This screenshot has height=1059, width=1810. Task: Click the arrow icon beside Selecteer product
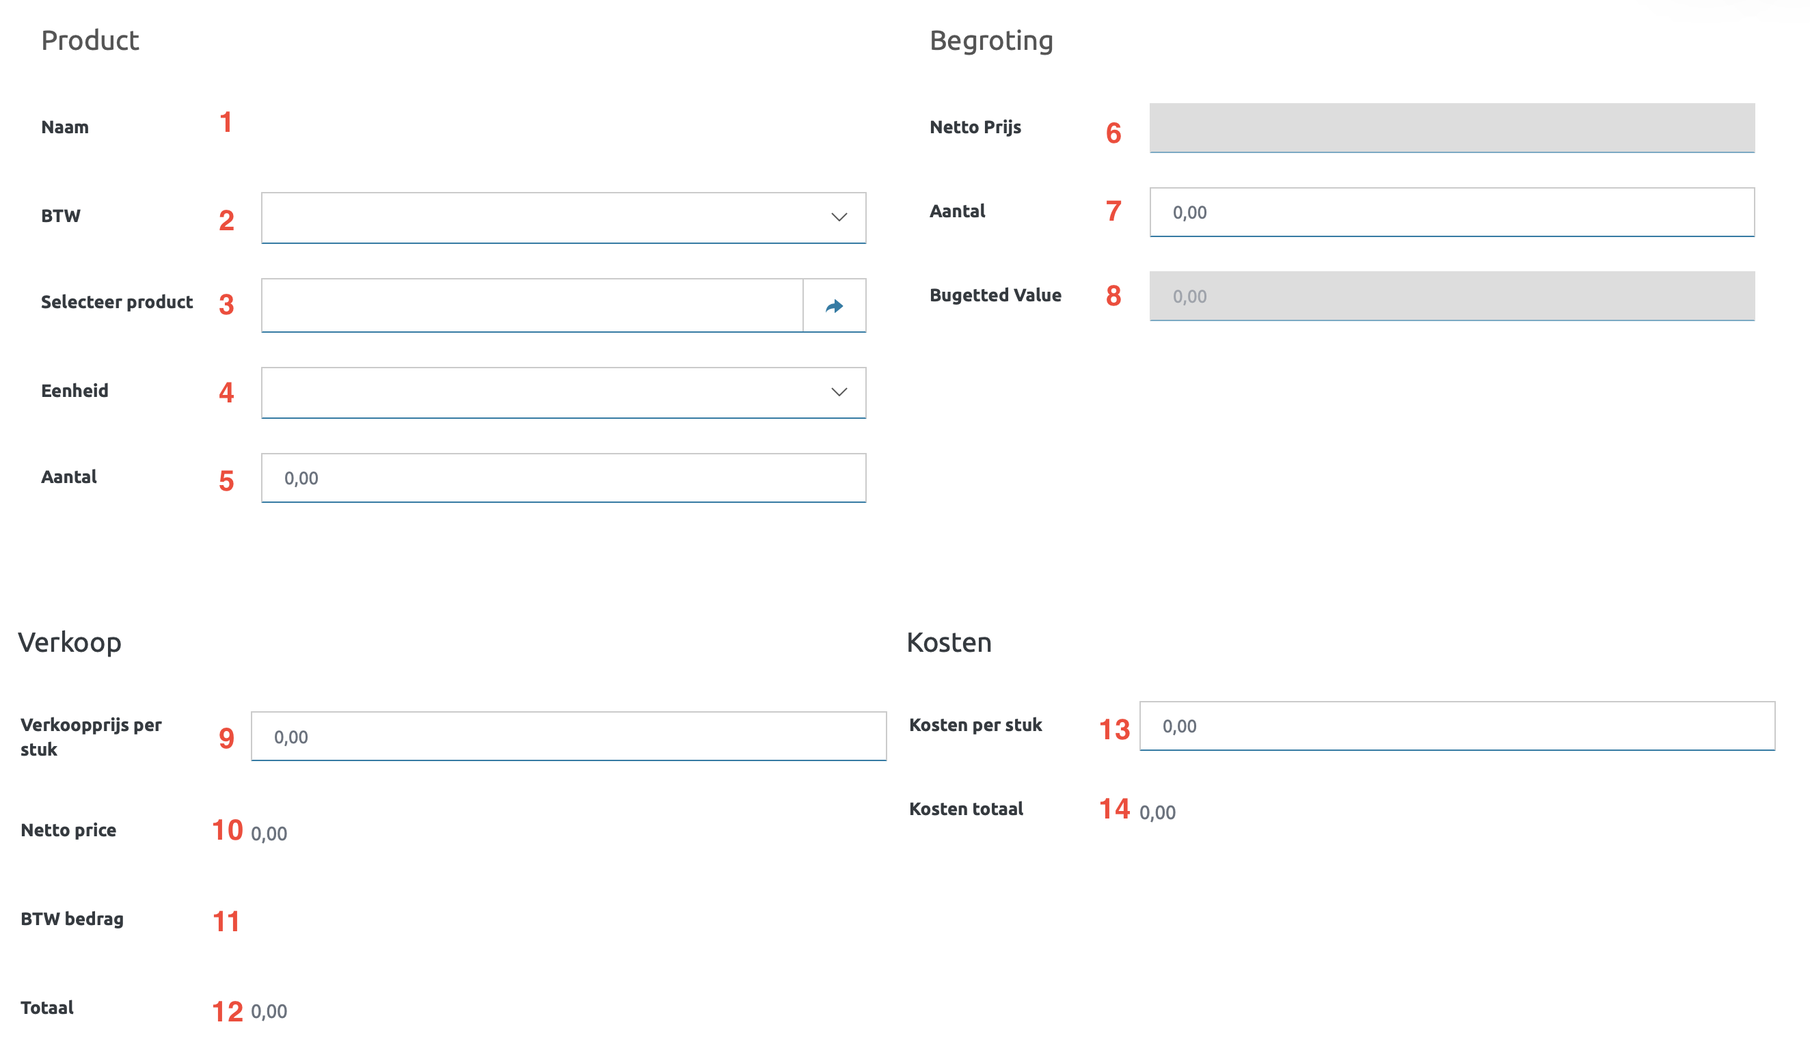pyautogui.click(x=834, y=307)
